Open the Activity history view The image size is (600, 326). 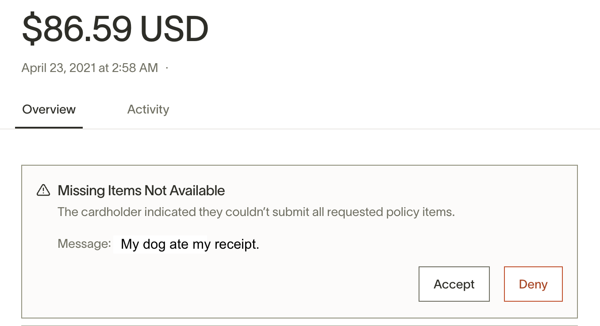148,109
